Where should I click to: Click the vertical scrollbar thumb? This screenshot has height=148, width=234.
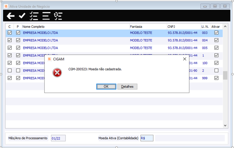coord(225,75)
